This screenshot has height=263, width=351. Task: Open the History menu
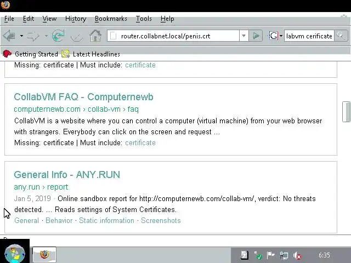(76, 19)
